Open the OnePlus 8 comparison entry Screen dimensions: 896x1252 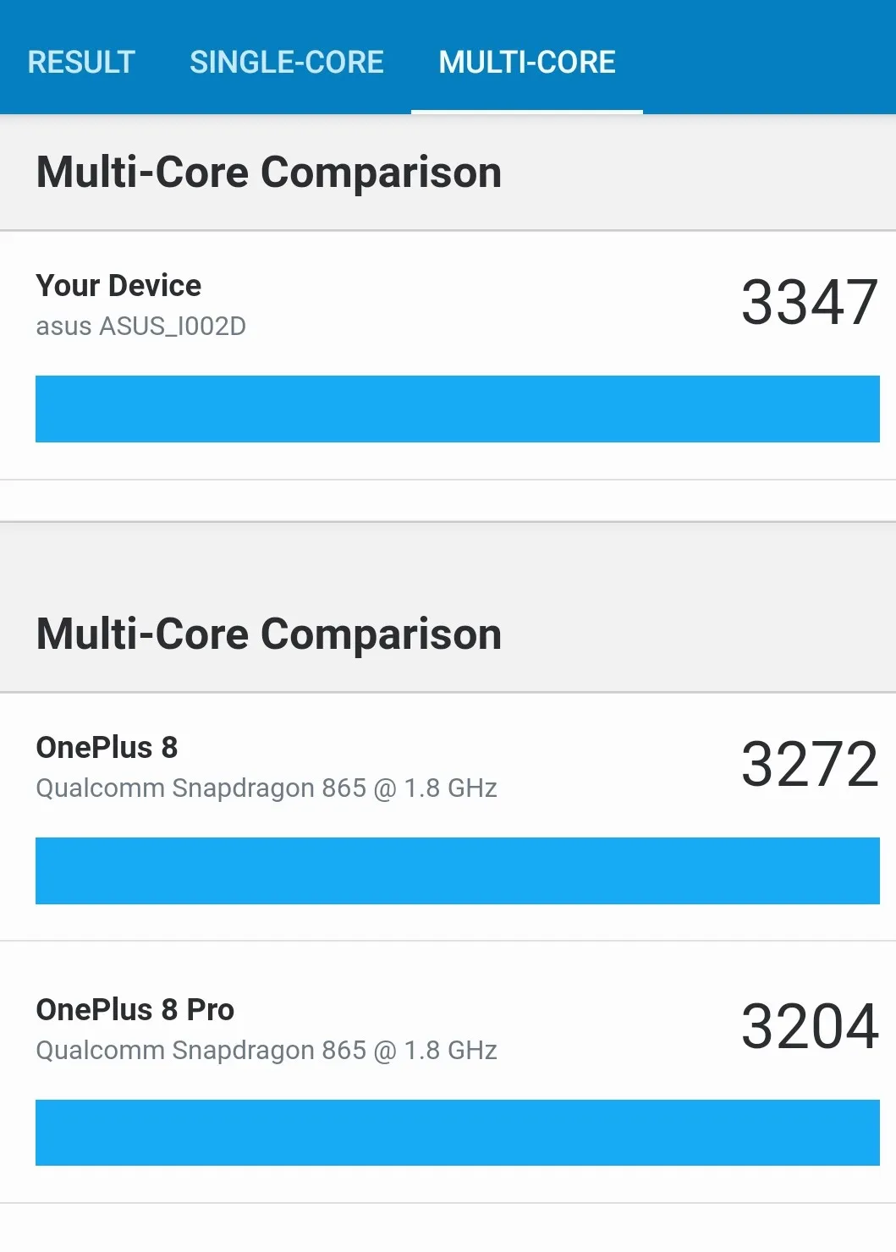click(448, 816)
